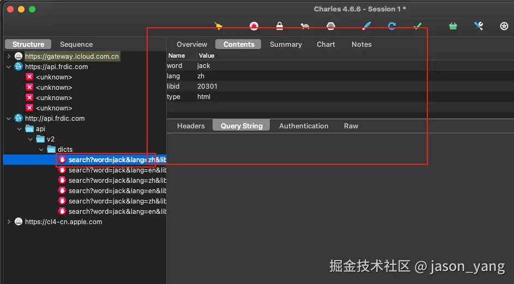Image resolution: width=514 pixels, height=284 pixels.
Task: Click the globe icon beside http://api.frdic.com
Action: (x=19, y=119)
